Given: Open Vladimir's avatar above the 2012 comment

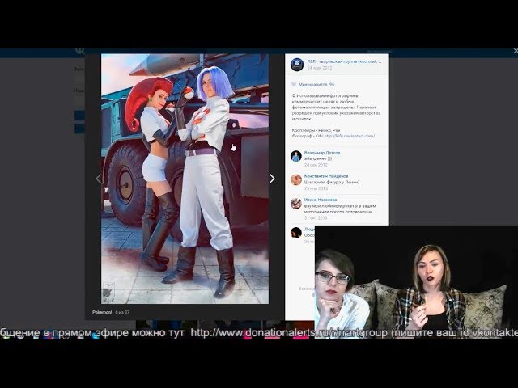Looking at the screenshot, I should tap(296, 156).
